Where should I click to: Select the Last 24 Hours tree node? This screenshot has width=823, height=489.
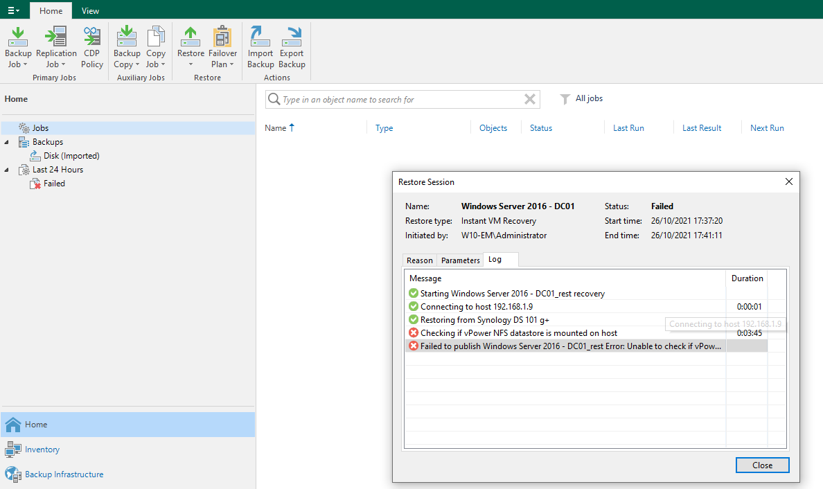click(x=57, y=170)
